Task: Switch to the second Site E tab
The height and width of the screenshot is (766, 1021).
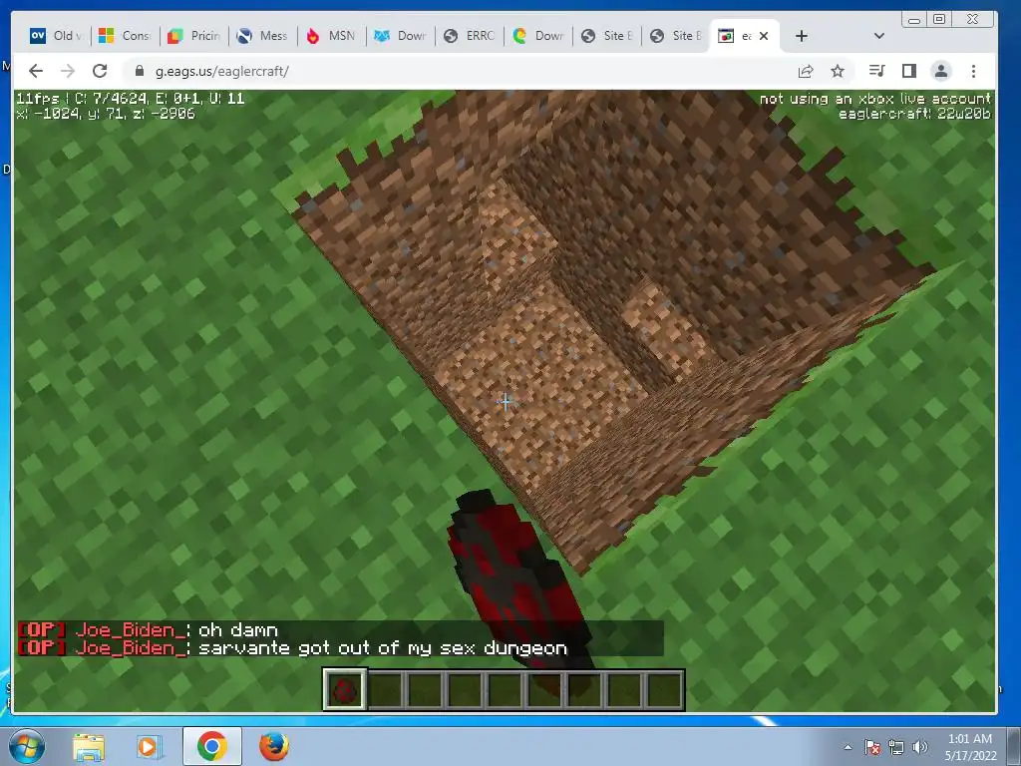Action: point(677,36)
